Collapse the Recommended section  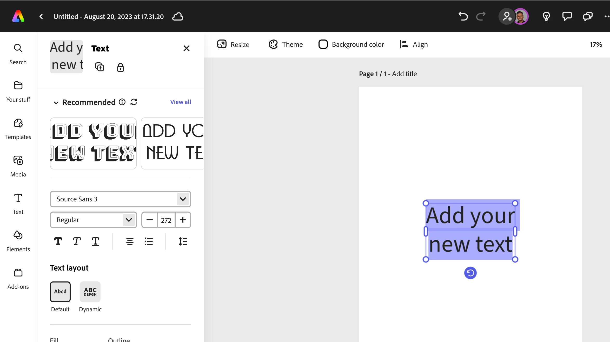(56, 102)
